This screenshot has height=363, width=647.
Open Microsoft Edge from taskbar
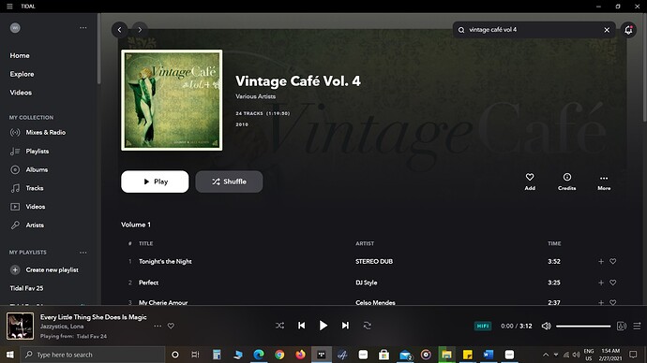[x=259, y=355]
